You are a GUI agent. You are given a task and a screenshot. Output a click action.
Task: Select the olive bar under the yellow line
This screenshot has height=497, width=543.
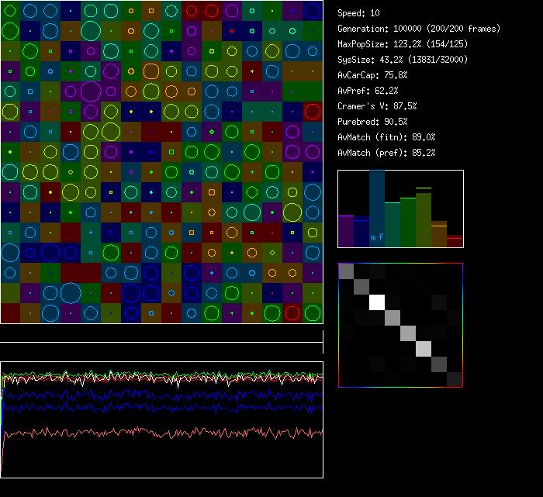(424, 220)
